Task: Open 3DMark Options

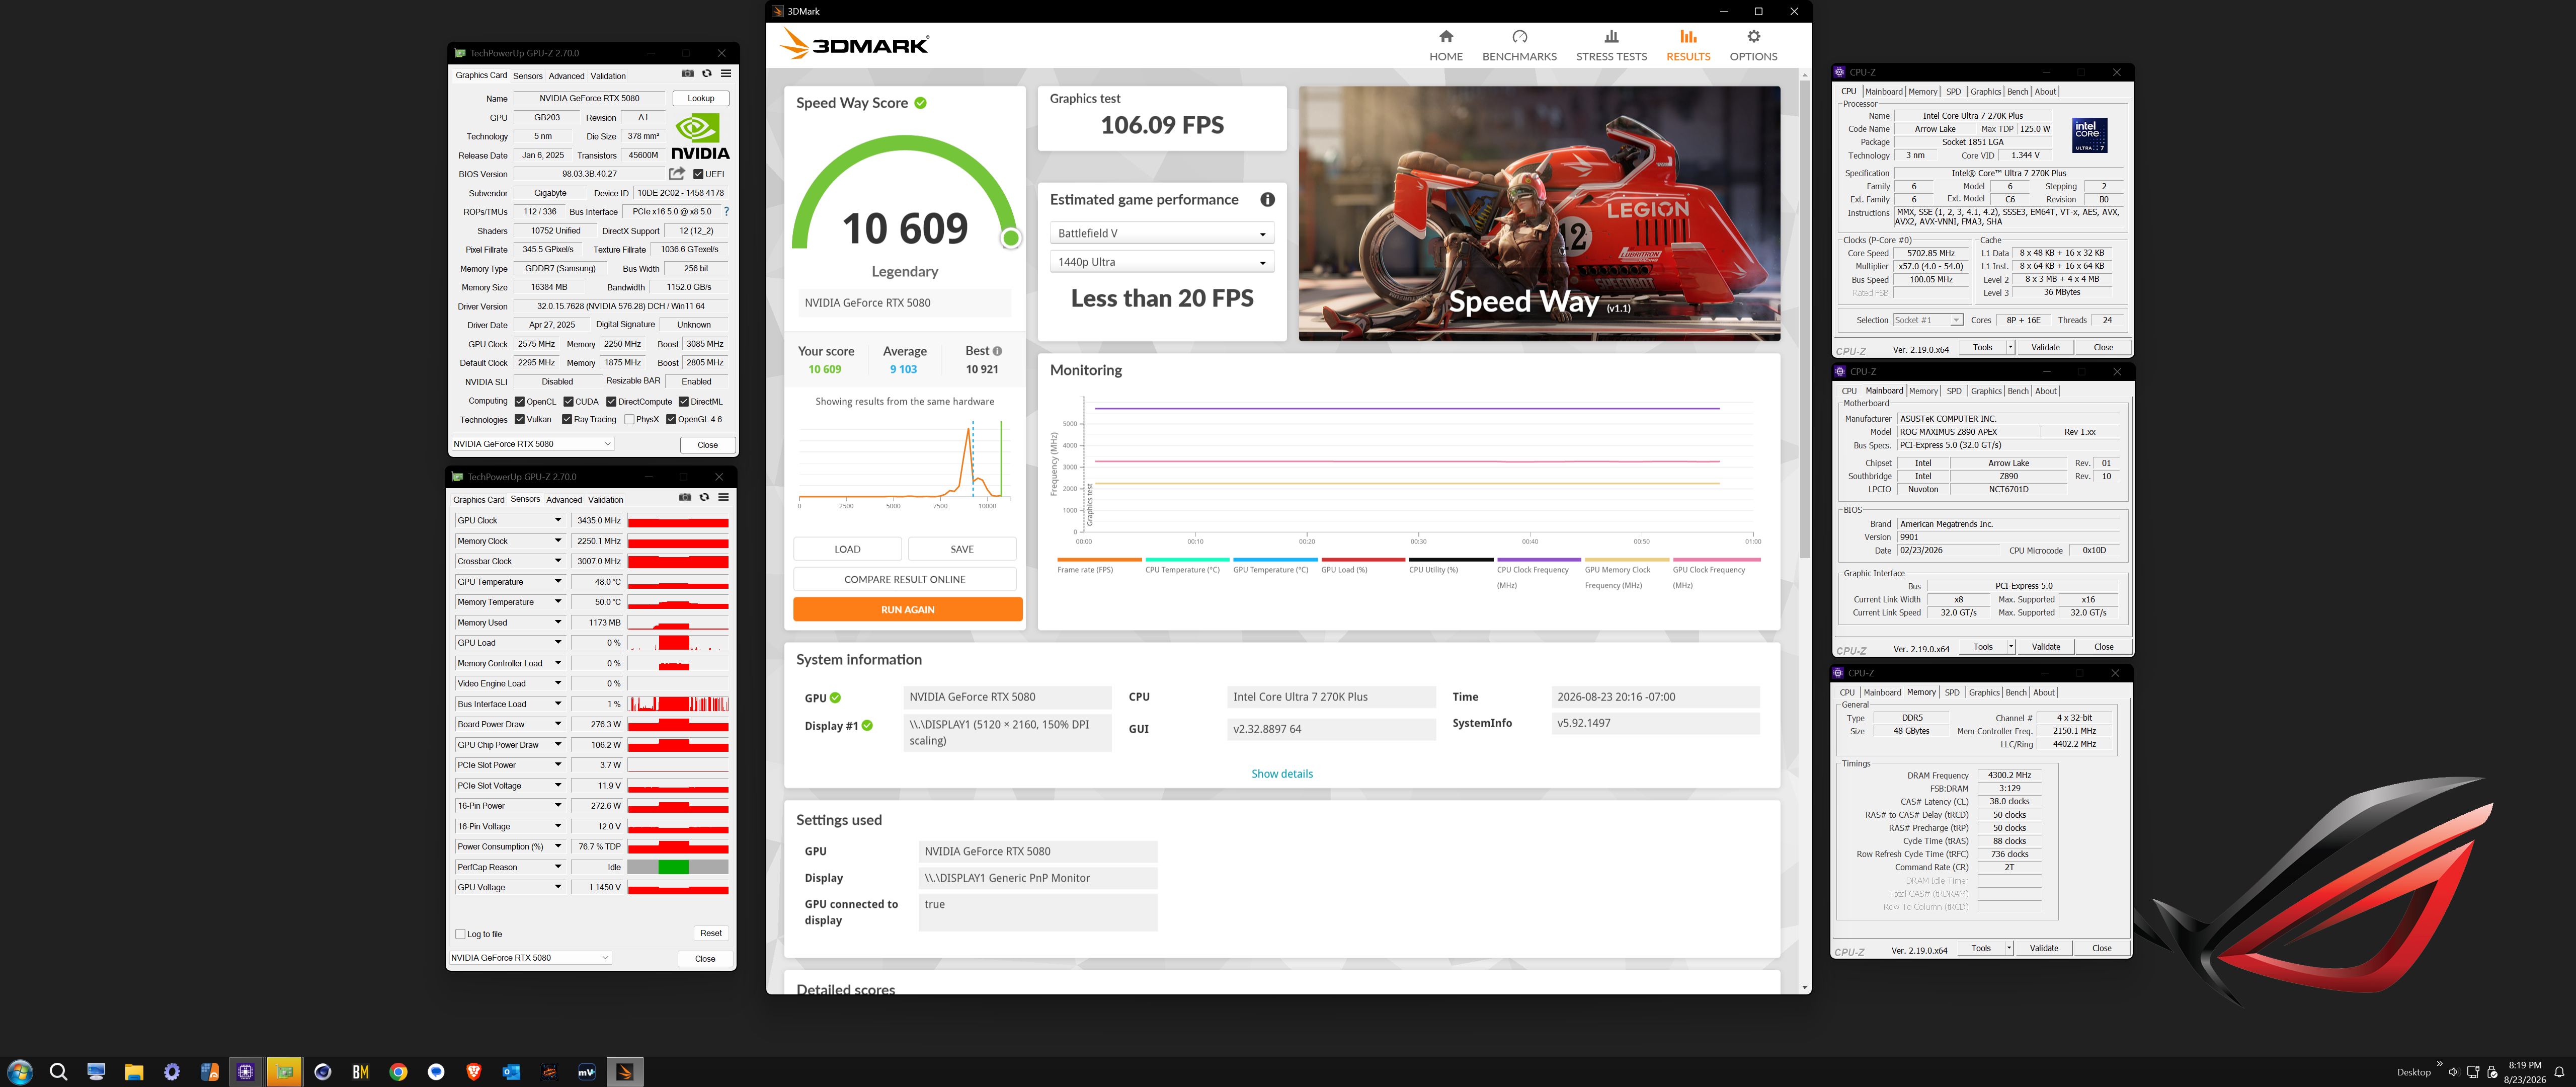Action: [x=1753, y=46]
